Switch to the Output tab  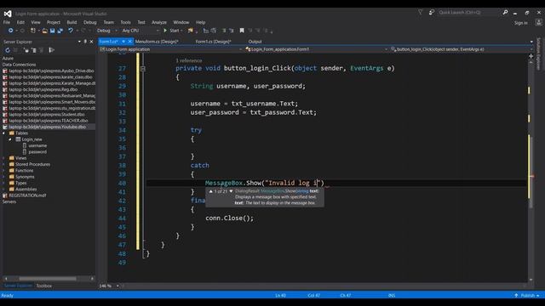point(255,42)
